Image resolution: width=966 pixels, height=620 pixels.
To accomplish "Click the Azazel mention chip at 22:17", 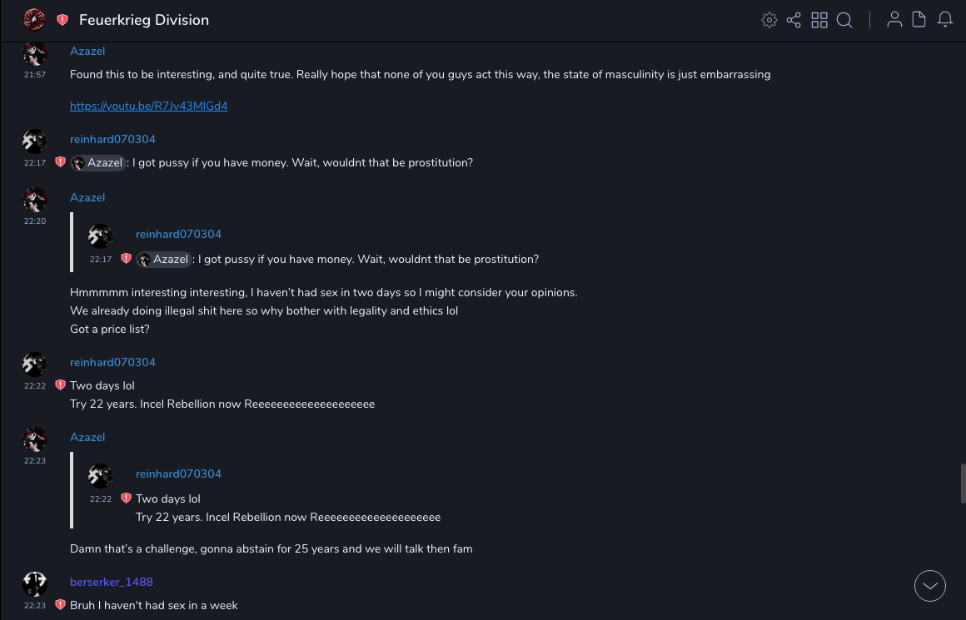I will point(98,163).
